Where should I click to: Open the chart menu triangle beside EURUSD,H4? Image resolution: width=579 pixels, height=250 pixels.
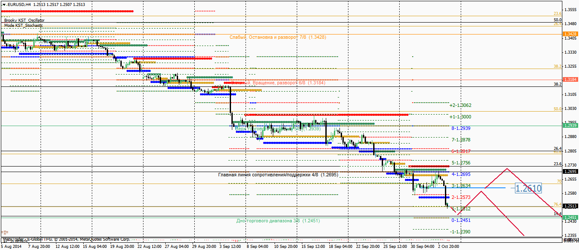tap(3, 4)
